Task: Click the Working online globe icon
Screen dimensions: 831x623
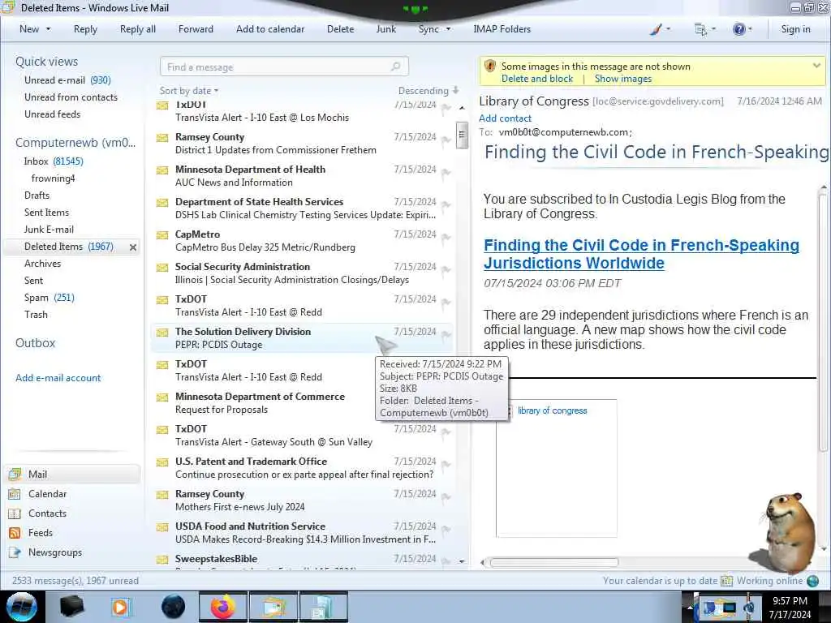Action: pos(812,581)
